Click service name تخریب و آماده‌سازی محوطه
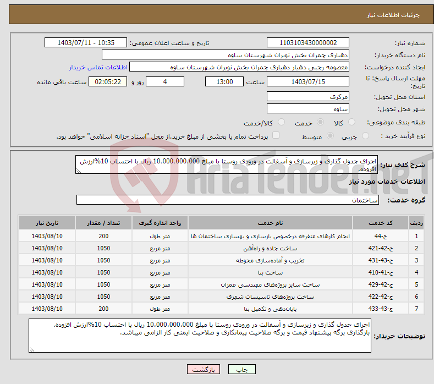 pyautogui.click(x=270, y=260)
